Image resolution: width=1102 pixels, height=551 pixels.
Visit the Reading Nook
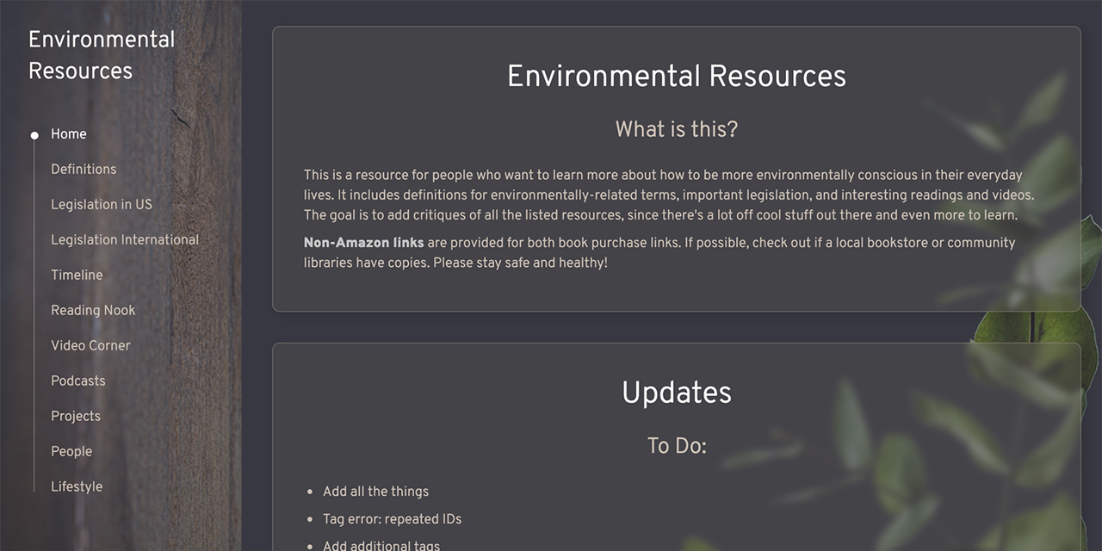(x=93, y=311)
